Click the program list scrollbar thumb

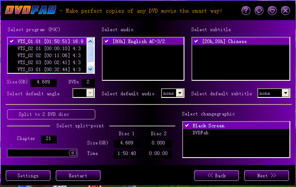pos(90,54)
